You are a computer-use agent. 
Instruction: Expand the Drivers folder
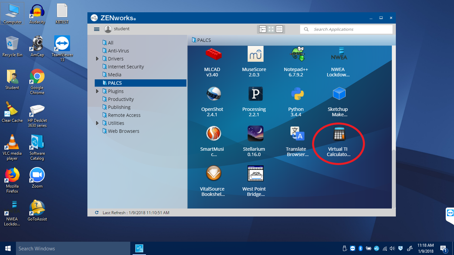coord(97,59)
